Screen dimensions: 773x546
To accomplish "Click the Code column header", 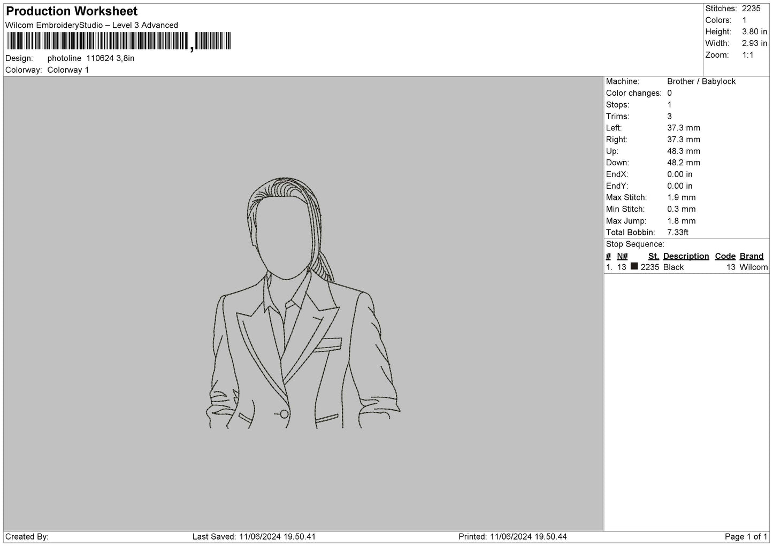I will 725,256.
